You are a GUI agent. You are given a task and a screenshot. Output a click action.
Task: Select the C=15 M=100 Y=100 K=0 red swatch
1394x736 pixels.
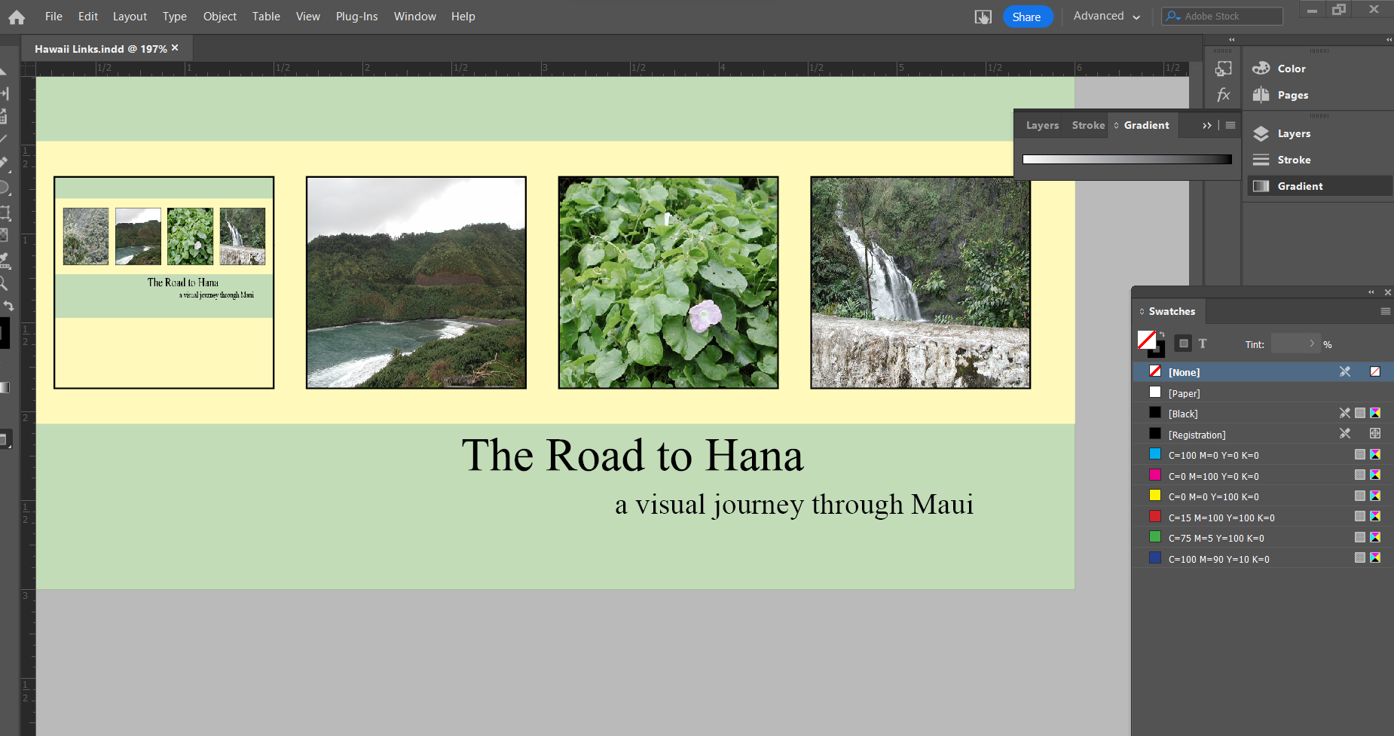pyautogui.click(x=1221, y=518)
